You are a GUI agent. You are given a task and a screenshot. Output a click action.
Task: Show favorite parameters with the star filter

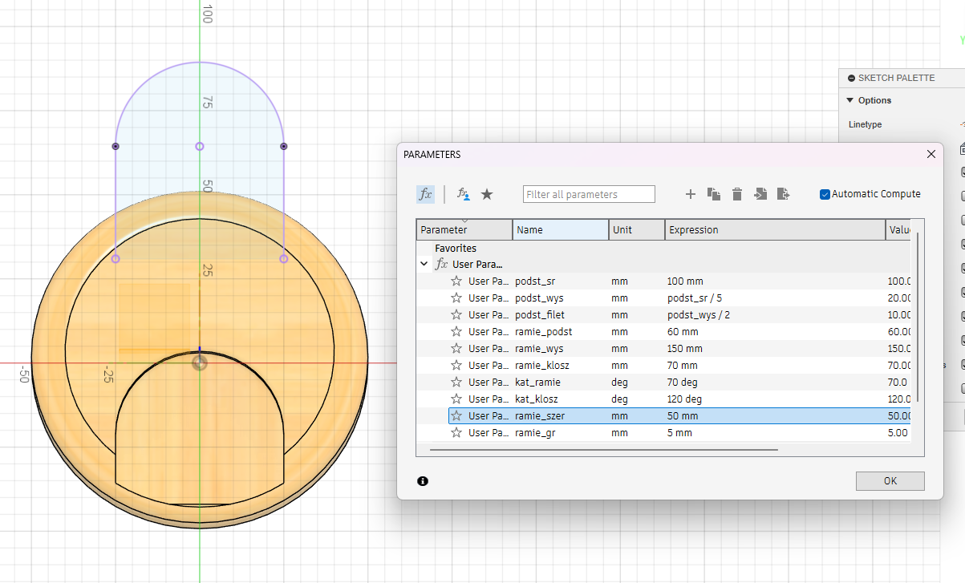coord(486,194)
